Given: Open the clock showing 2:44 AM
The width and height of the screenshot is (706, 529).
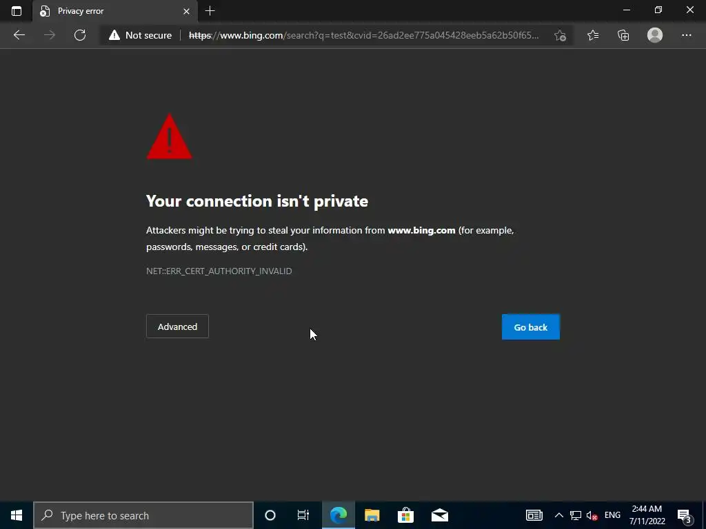Looking at the screenshot, I should [x=647, y=515].
